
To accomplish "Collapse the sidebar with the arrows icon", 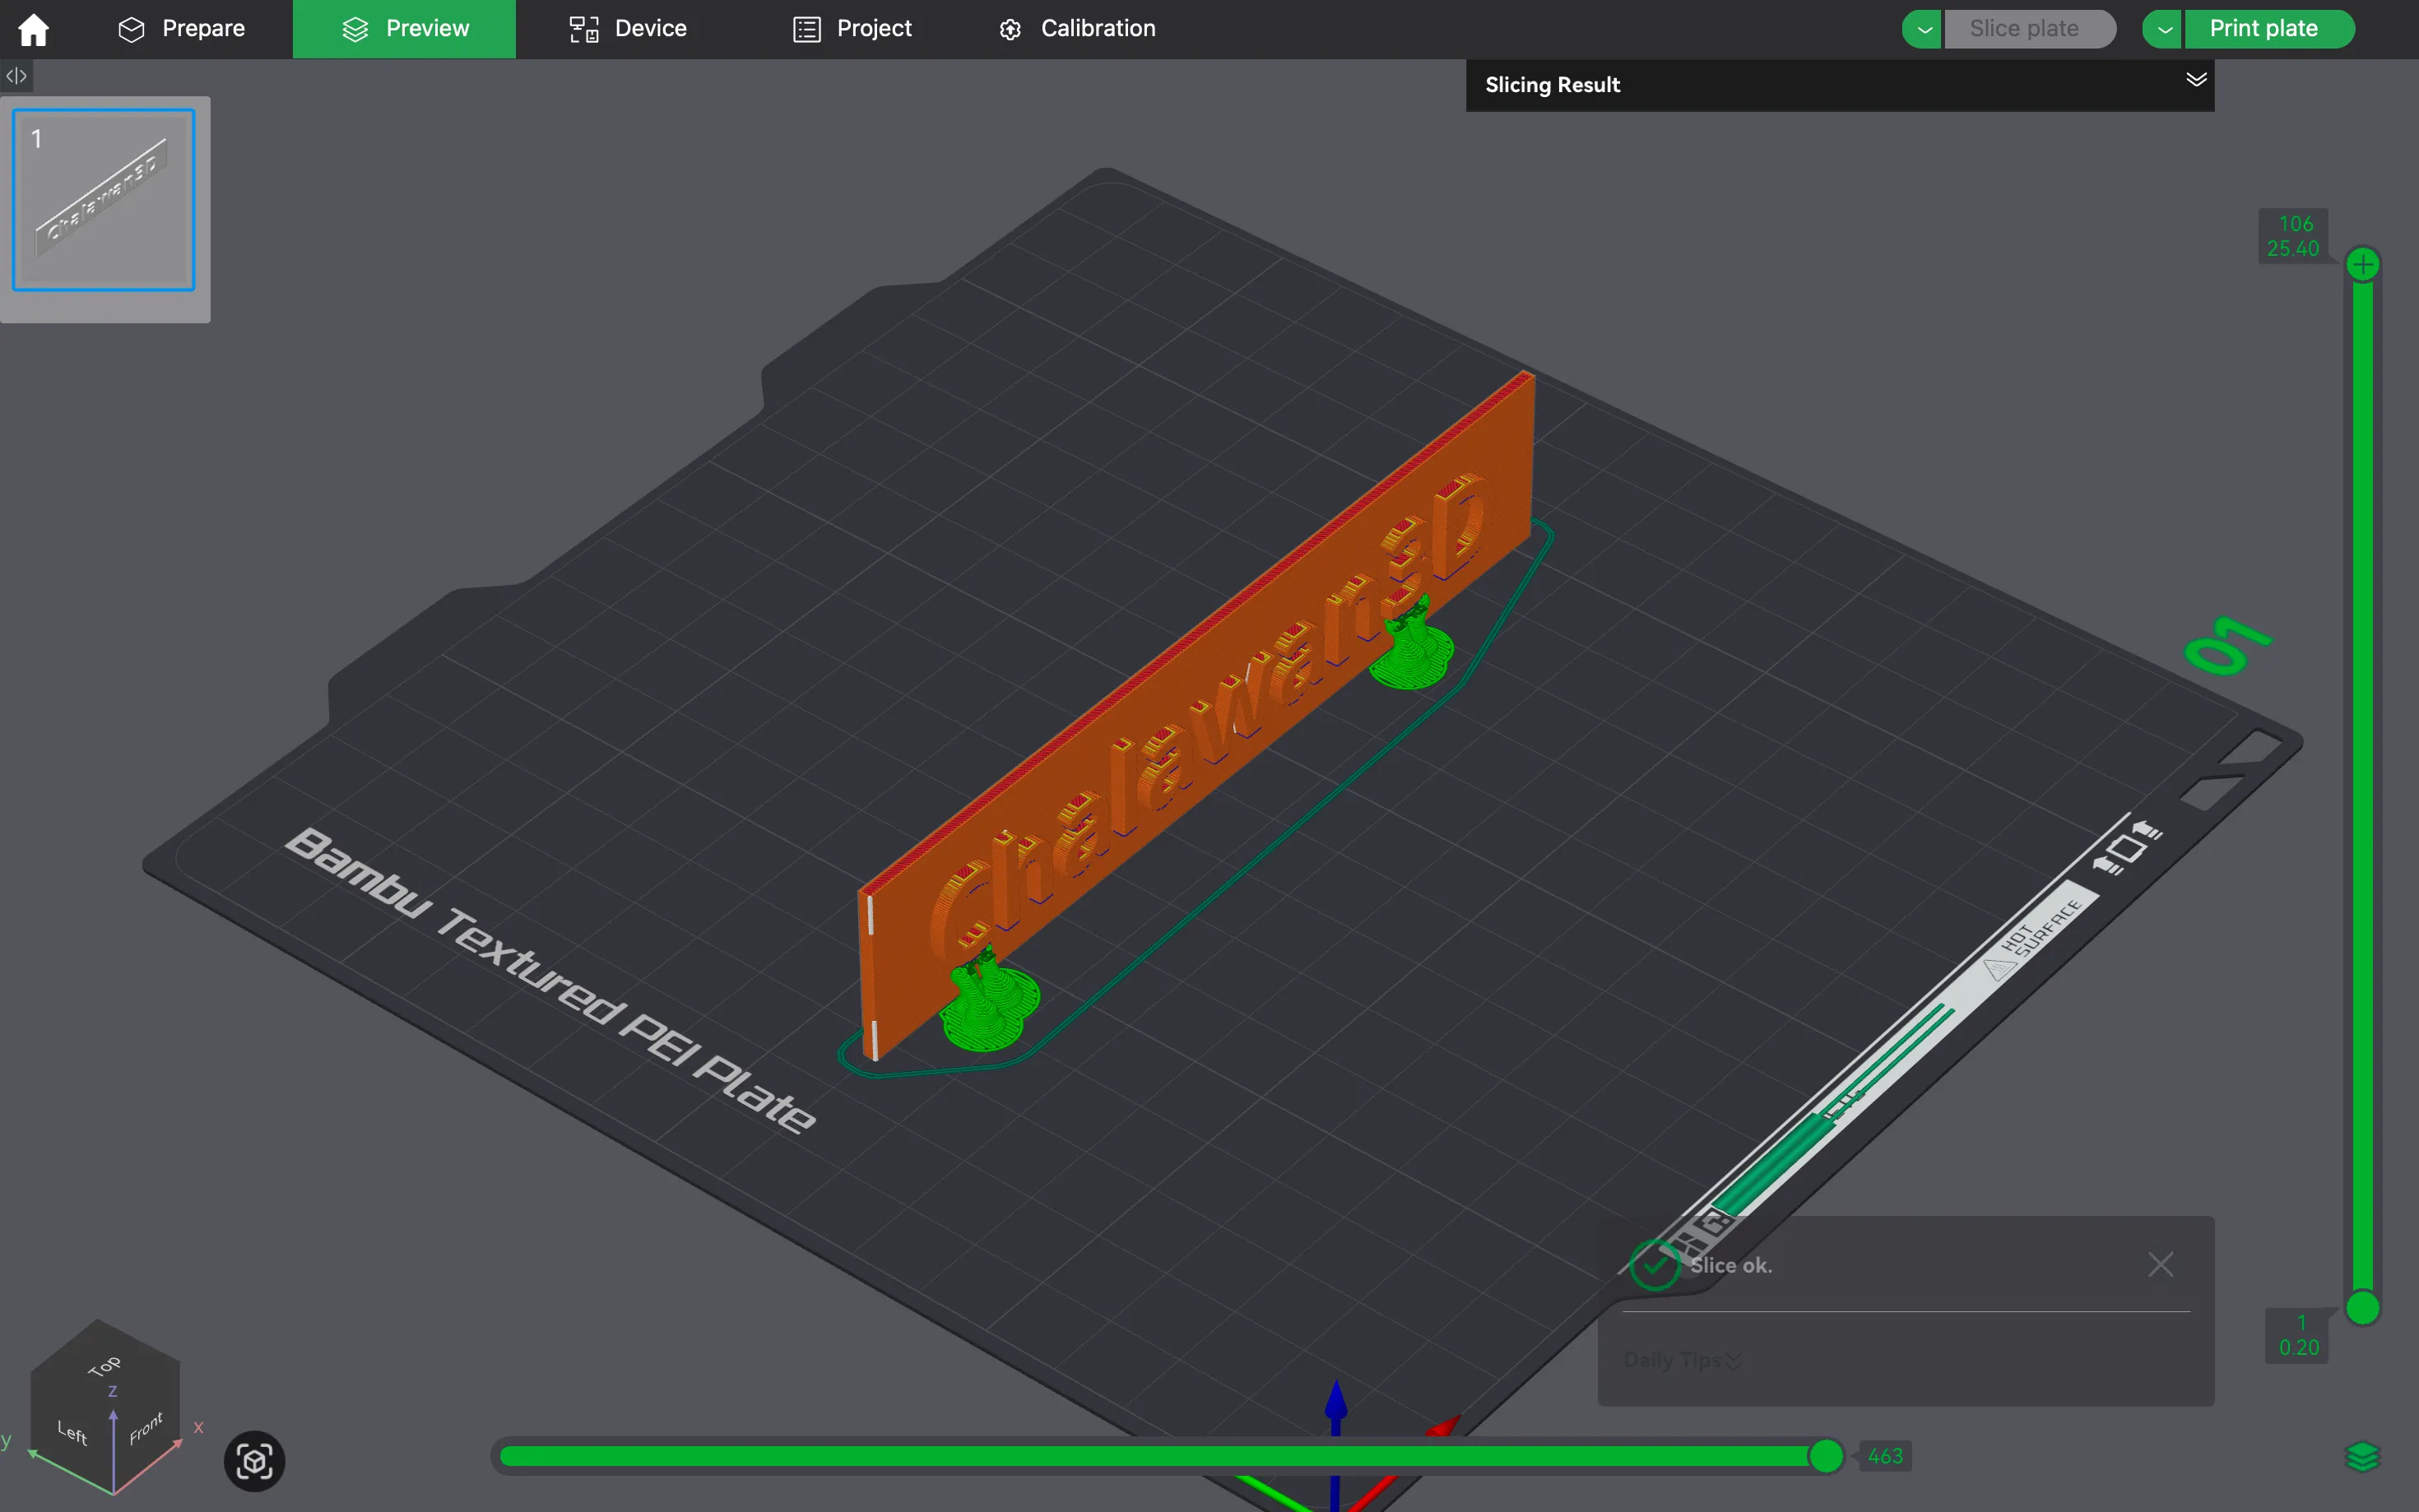I will coord(16,75).
